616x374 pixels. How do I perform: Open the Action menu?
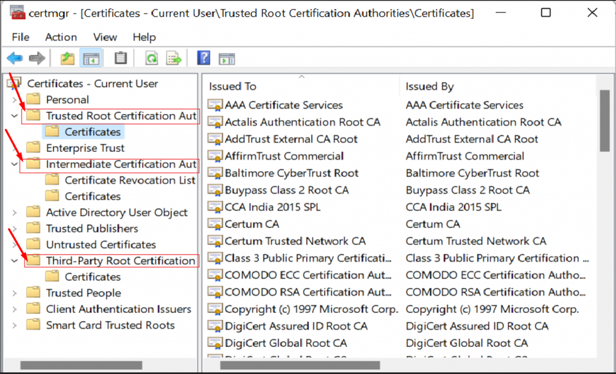[61, 37]
